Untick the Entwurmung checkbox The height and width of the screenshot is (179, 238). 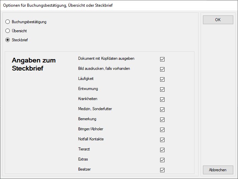pos(162,89)
